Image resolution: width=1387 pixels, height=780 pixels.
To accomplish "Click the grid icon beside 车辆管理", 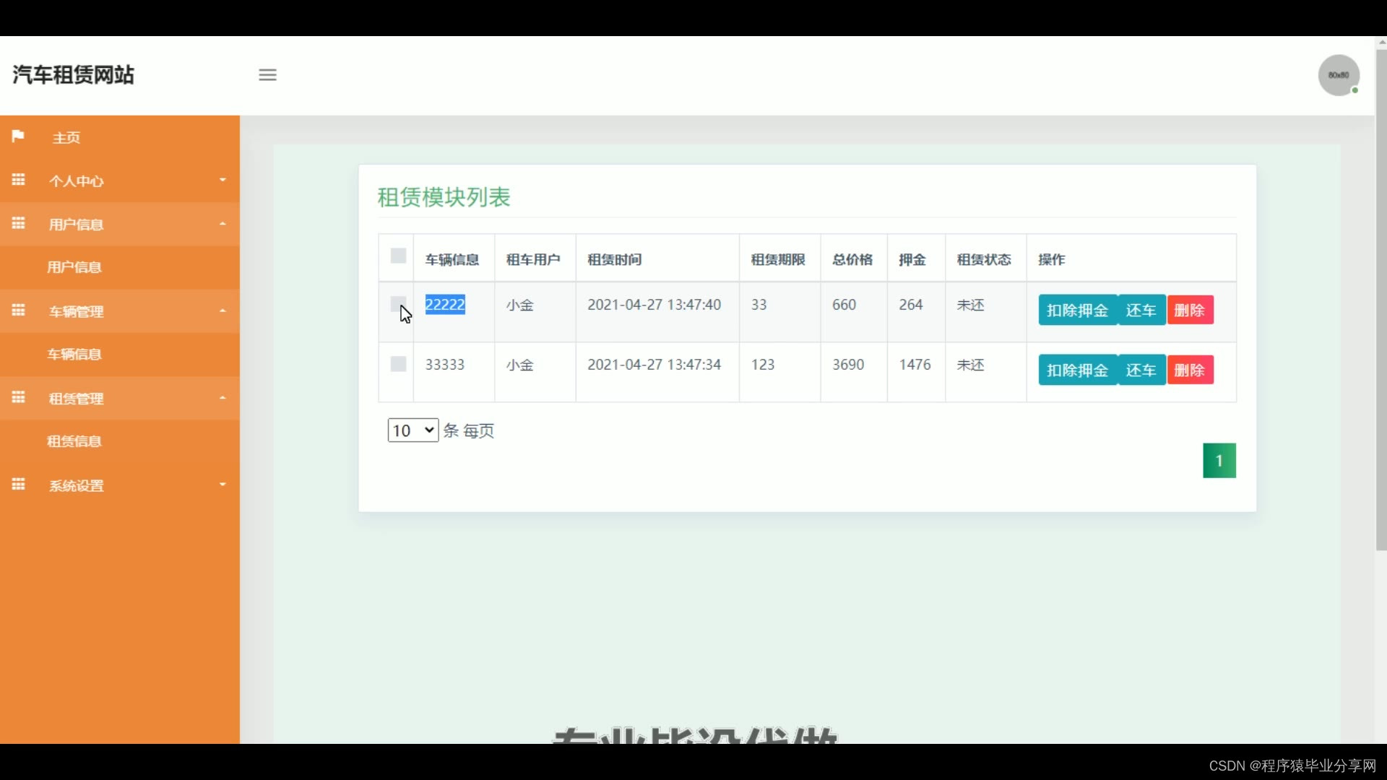I will 18,311.
